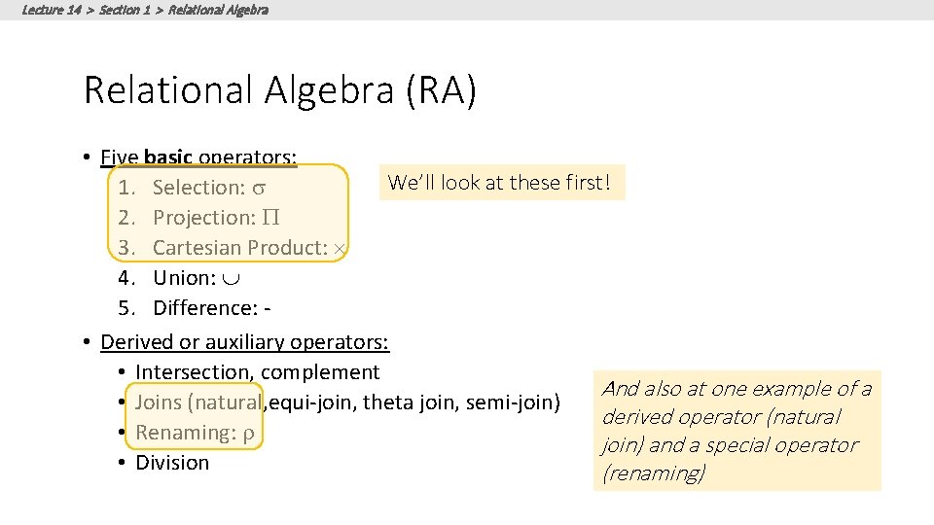Screen dimensions: 934x525
Task: Select the sigma symbol after Selection
Action: [x=260, y=188]
